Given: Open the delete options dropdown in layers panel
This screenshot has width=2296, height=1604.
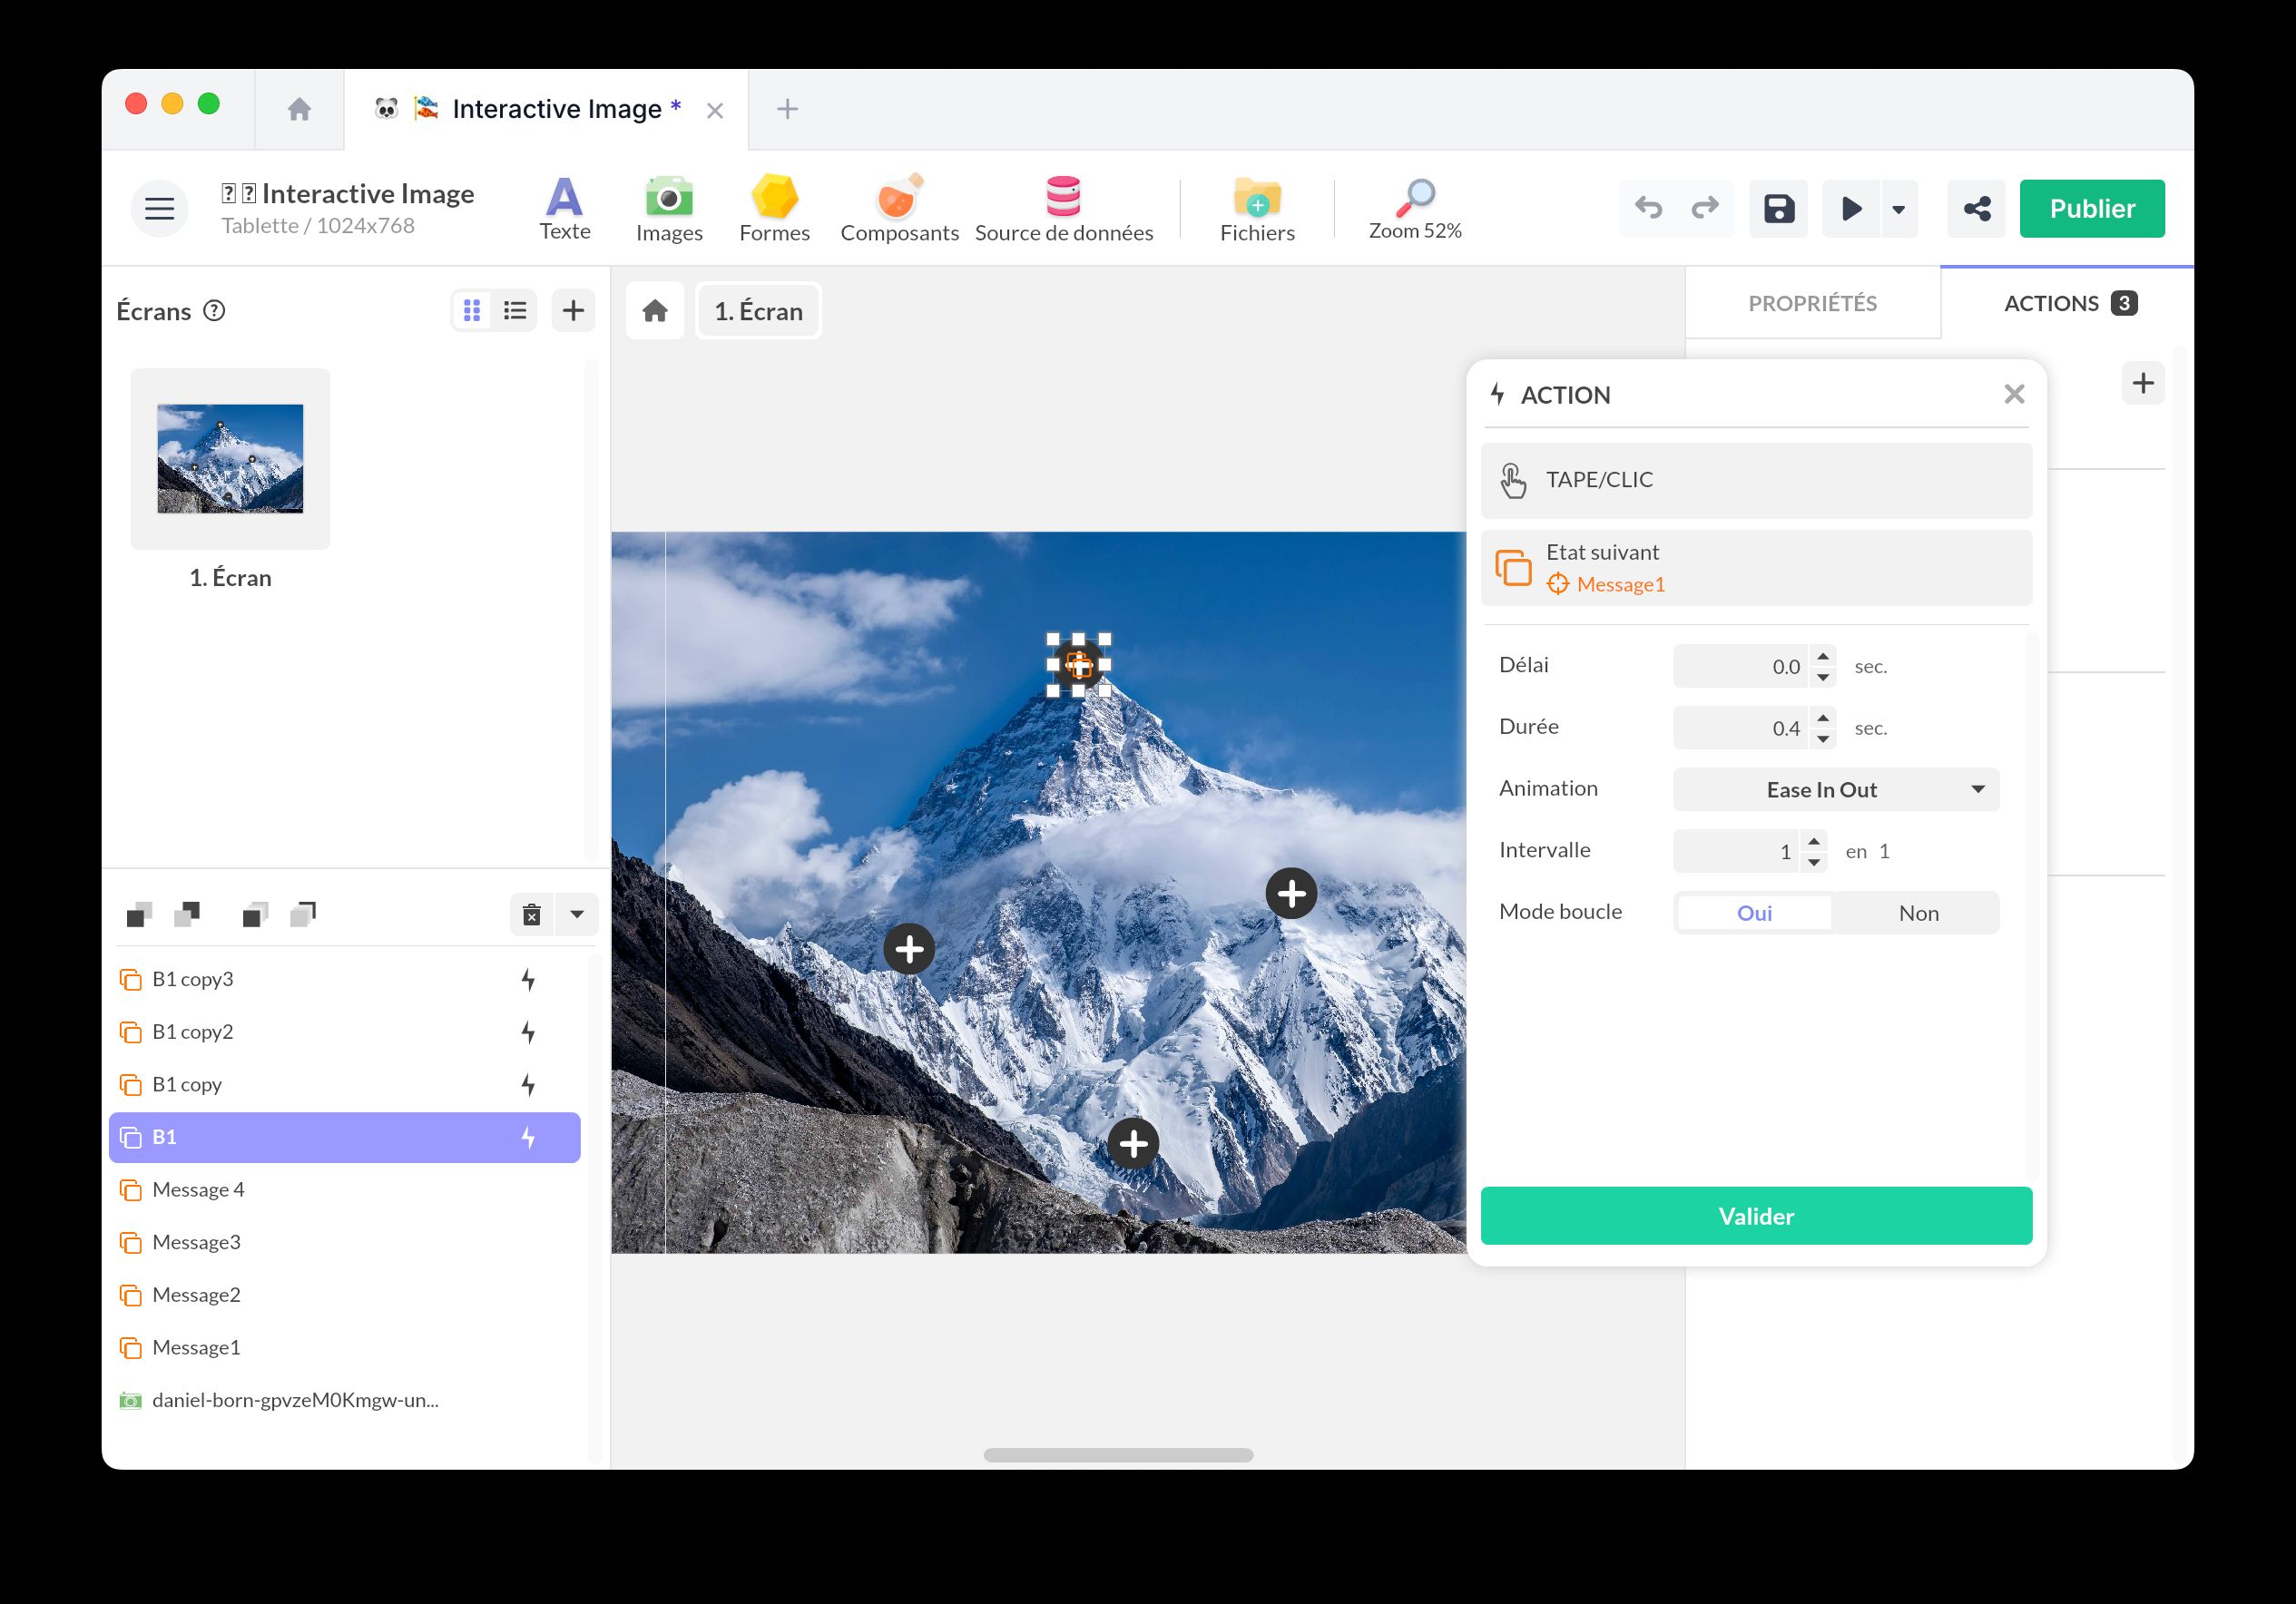Looking at the screenshot, I should tap(576, 913).
